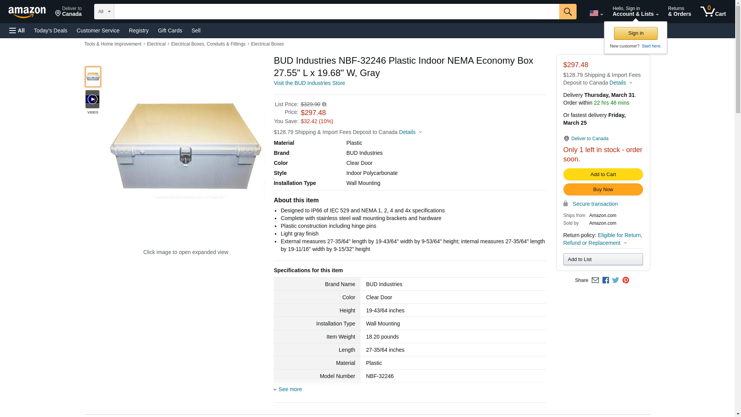Click the Amazon logo
The height and width of the screenshot is (417, 741).
27,12
